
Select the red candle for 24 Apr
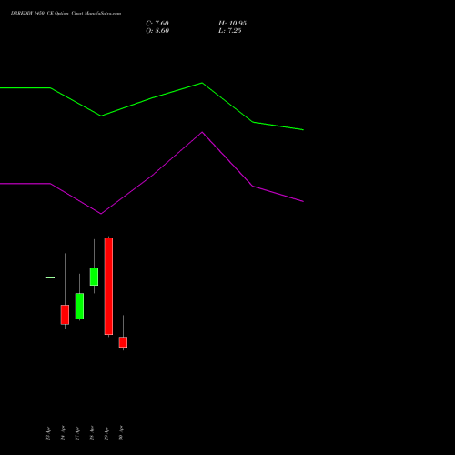coord(65,315)
